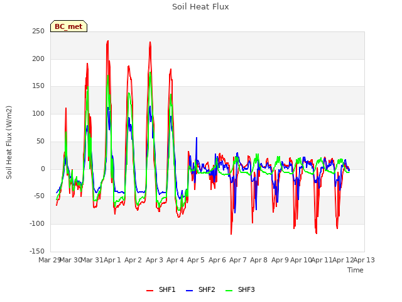Click the Apr 10 x-axis label
The height and width of the screenshot is (302, 402).
[x=301, y=260]
